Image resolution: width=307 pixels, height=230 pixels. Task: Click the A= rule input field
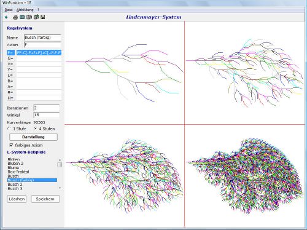[x=39, y=87]
